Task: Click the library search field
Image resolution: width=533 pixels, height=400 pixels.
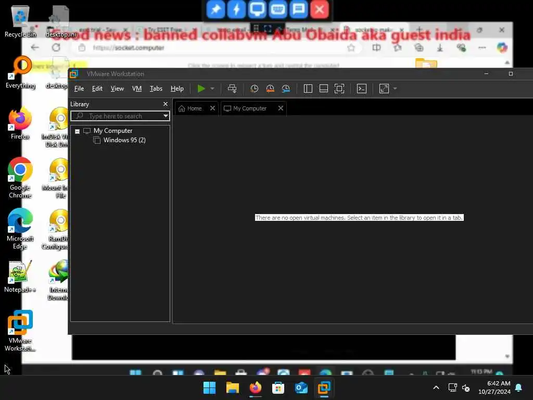Action: click(x=120, y=116)
